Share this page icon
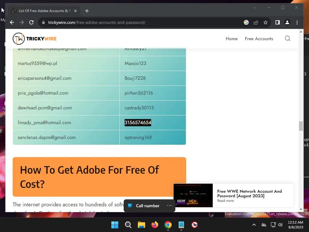 [256, 22]
